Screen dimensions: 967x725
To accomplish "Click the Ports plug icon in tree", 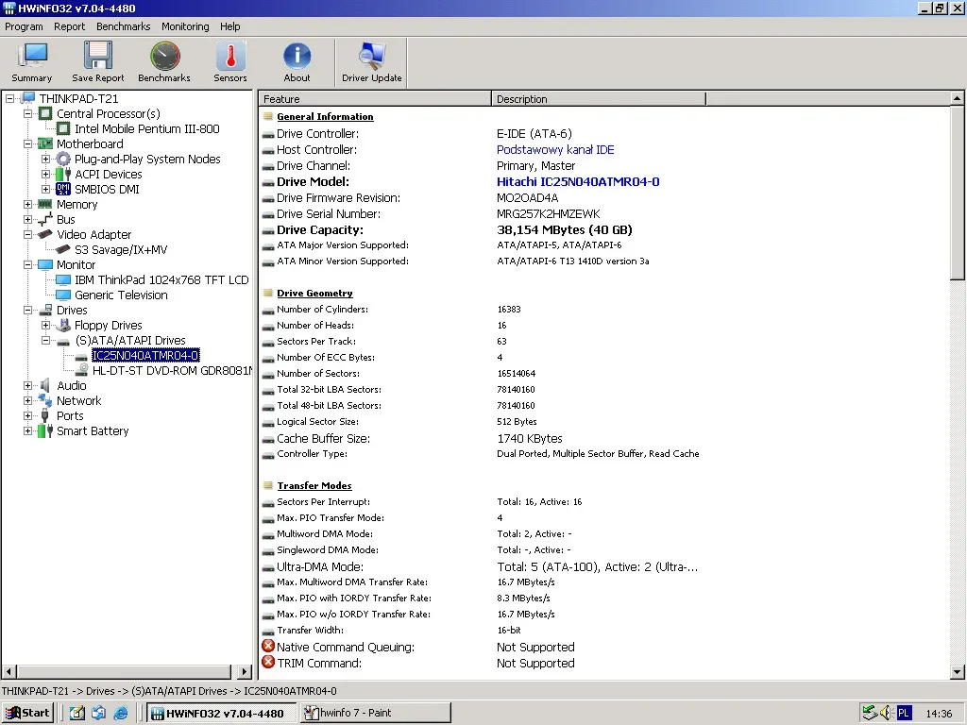I will click(x=45, y=415).
